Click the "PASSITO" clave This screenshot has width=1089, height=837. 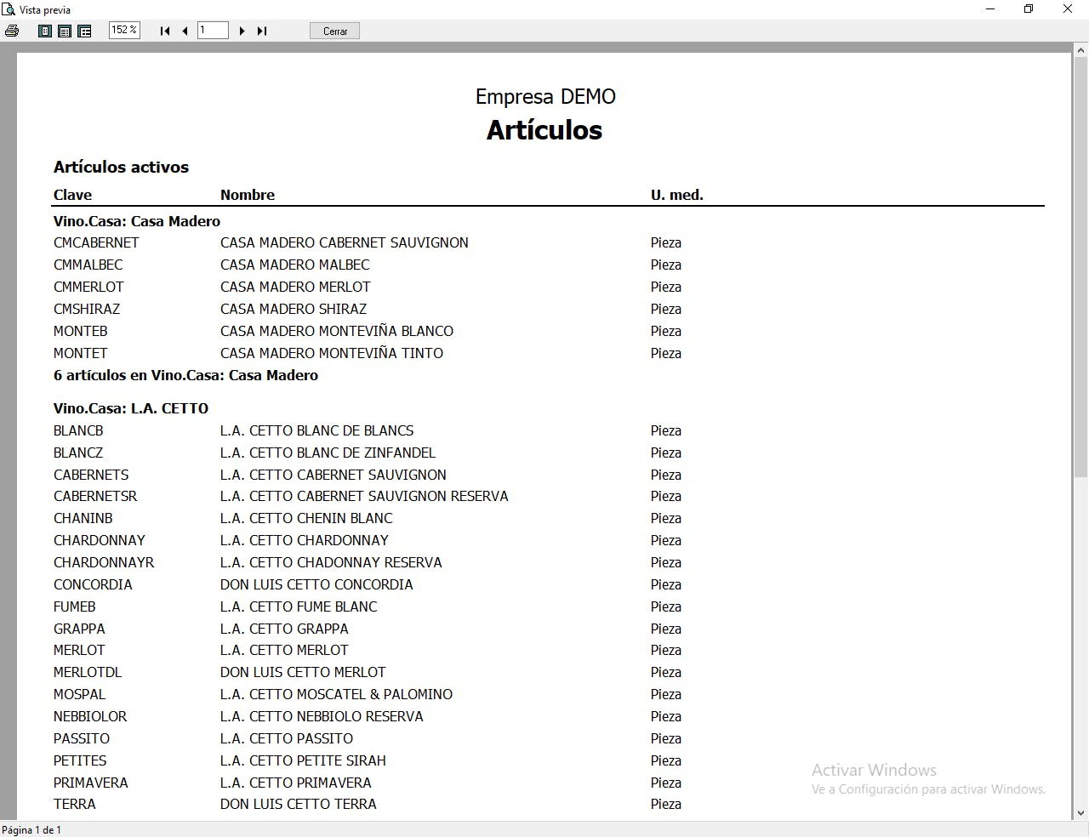click(82, 738)
